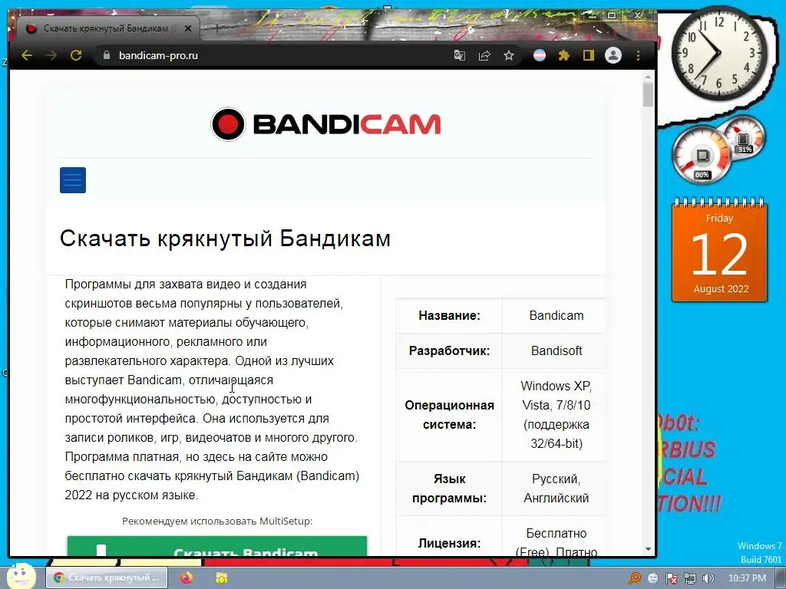Viewport: 786px width, 589px height.
Task: Click the 'Язык программы:' table label
Action: [449, 489]
